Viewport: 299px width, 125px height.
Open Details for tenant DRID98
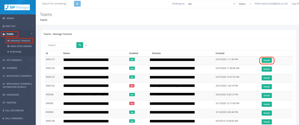click(x=267, y=95)
